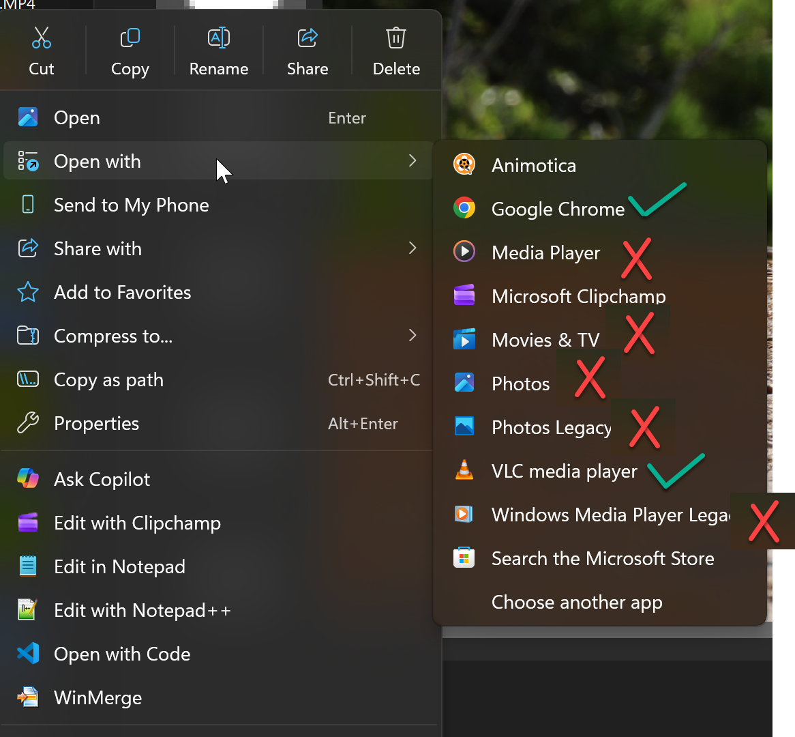
Task: Click the Copy as path icon
Action: coord(28,379)
